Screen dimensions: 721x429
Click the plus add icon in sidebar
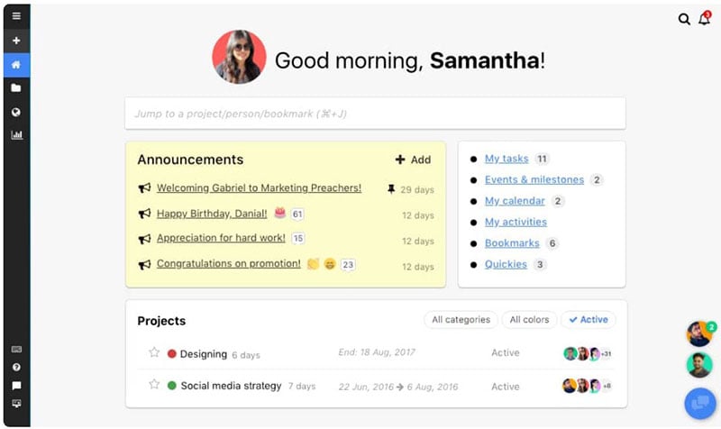click(x=16, y=41)
